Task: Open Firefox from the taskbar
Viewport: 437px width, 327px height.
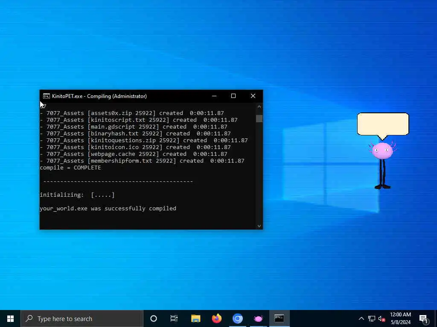Action: 216,318
